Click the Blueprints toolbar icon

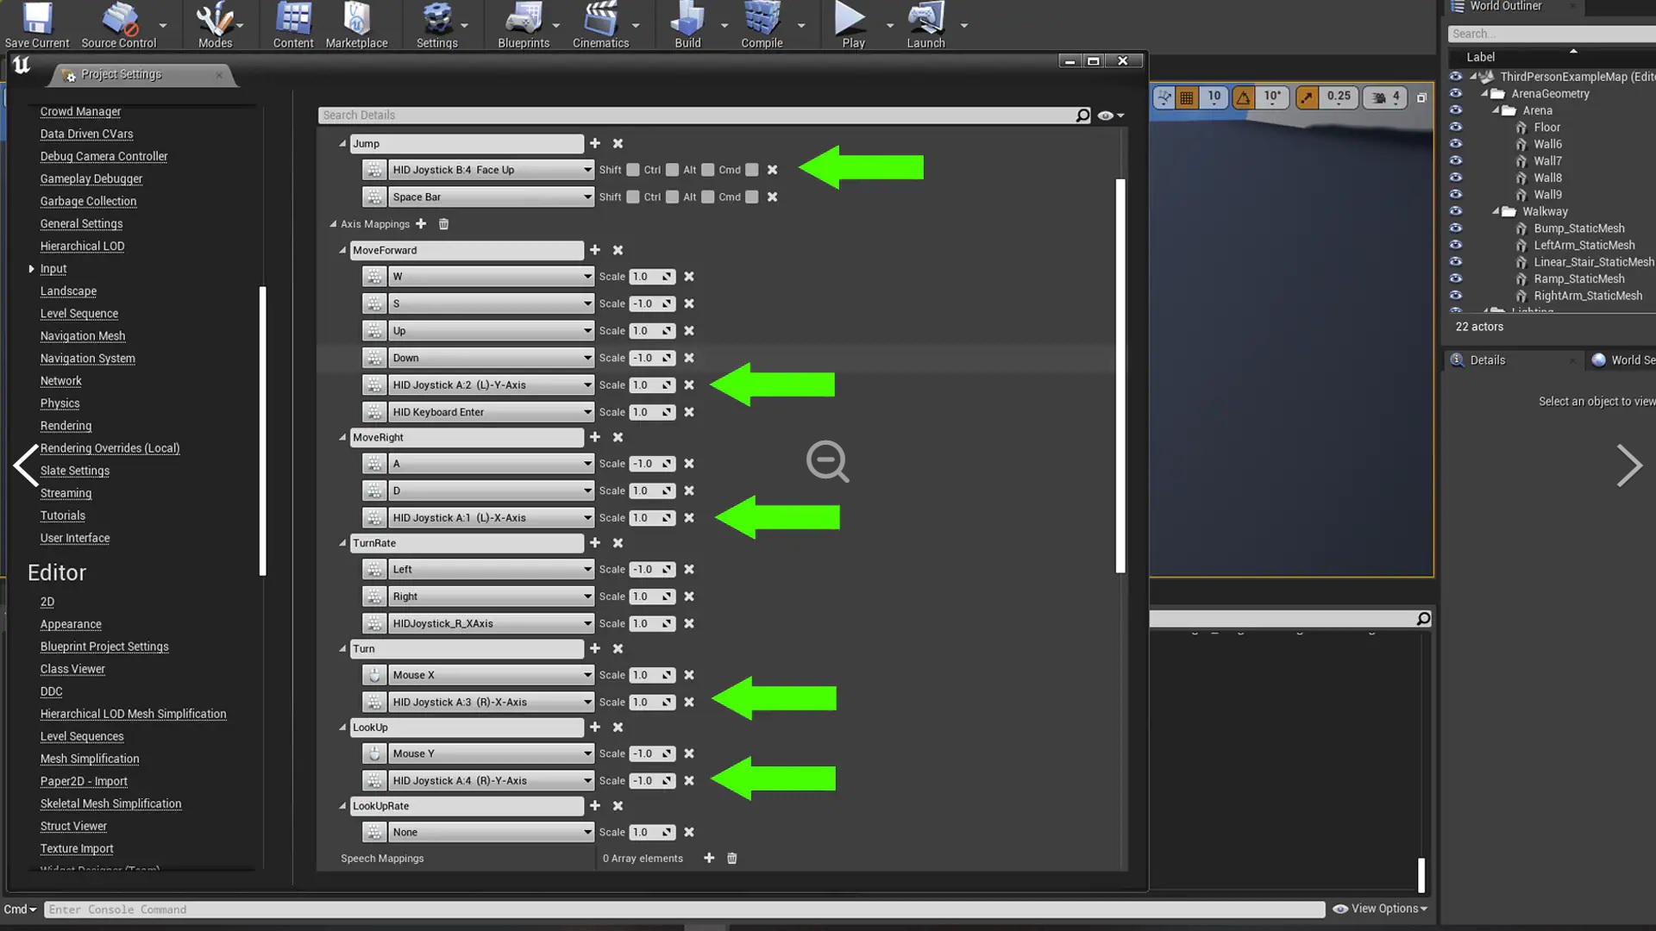tap(523, 24)
